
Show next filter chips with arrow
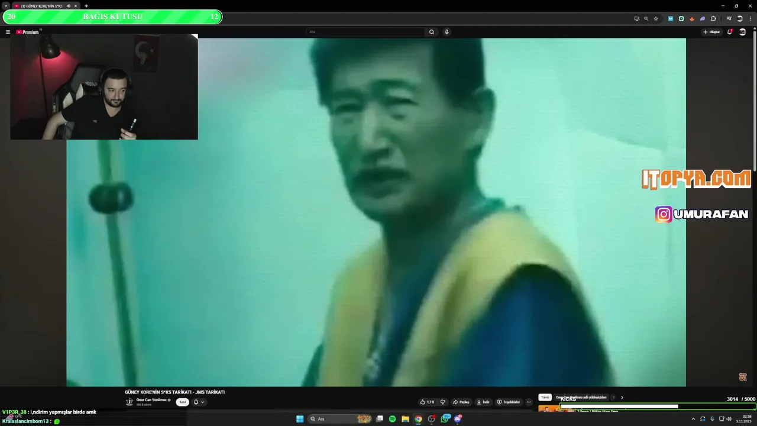click(x=622, y=397)
